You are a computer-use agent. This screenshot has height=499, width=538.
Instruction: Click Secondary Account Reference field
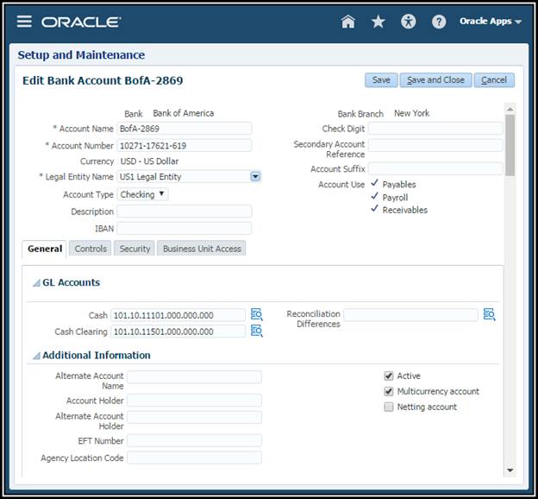pyautogui.click(x=435, y=145)
